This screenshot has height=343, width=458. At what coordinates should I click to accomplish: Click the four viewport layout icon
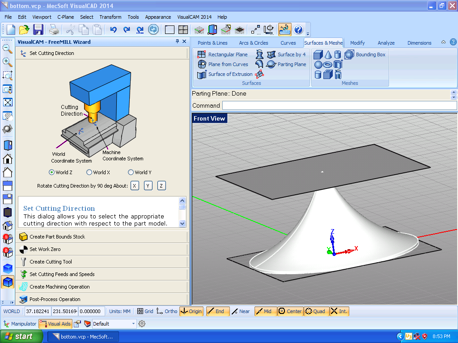tap(183, 30)
